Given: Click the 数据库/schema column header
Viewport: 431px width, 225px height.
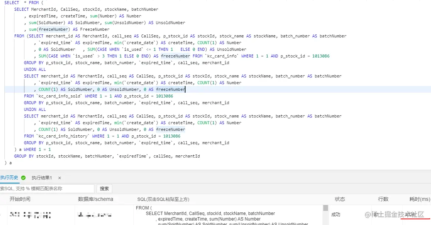Looking at the screenshot, I should (x=96, y=199).
